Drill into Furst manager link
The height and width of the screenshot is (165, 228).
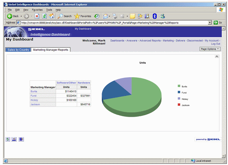coord(34,96)
